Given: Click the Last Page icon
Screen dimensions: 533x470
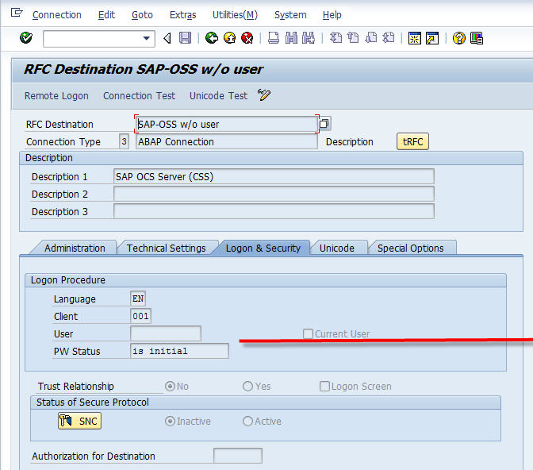Looking at the screenshot, I should [x=388, y=38].
